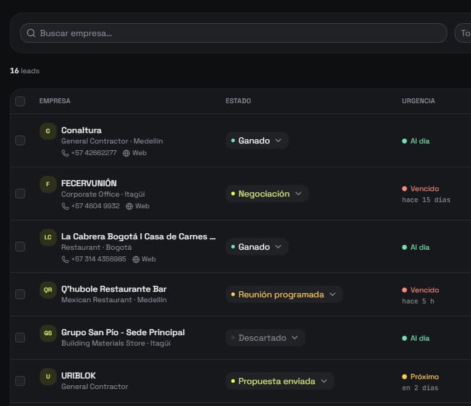This screenshot has width=471, height=406.
Task: Call La Cabrera number +57 314 4356985
Action: pos(98,259)
